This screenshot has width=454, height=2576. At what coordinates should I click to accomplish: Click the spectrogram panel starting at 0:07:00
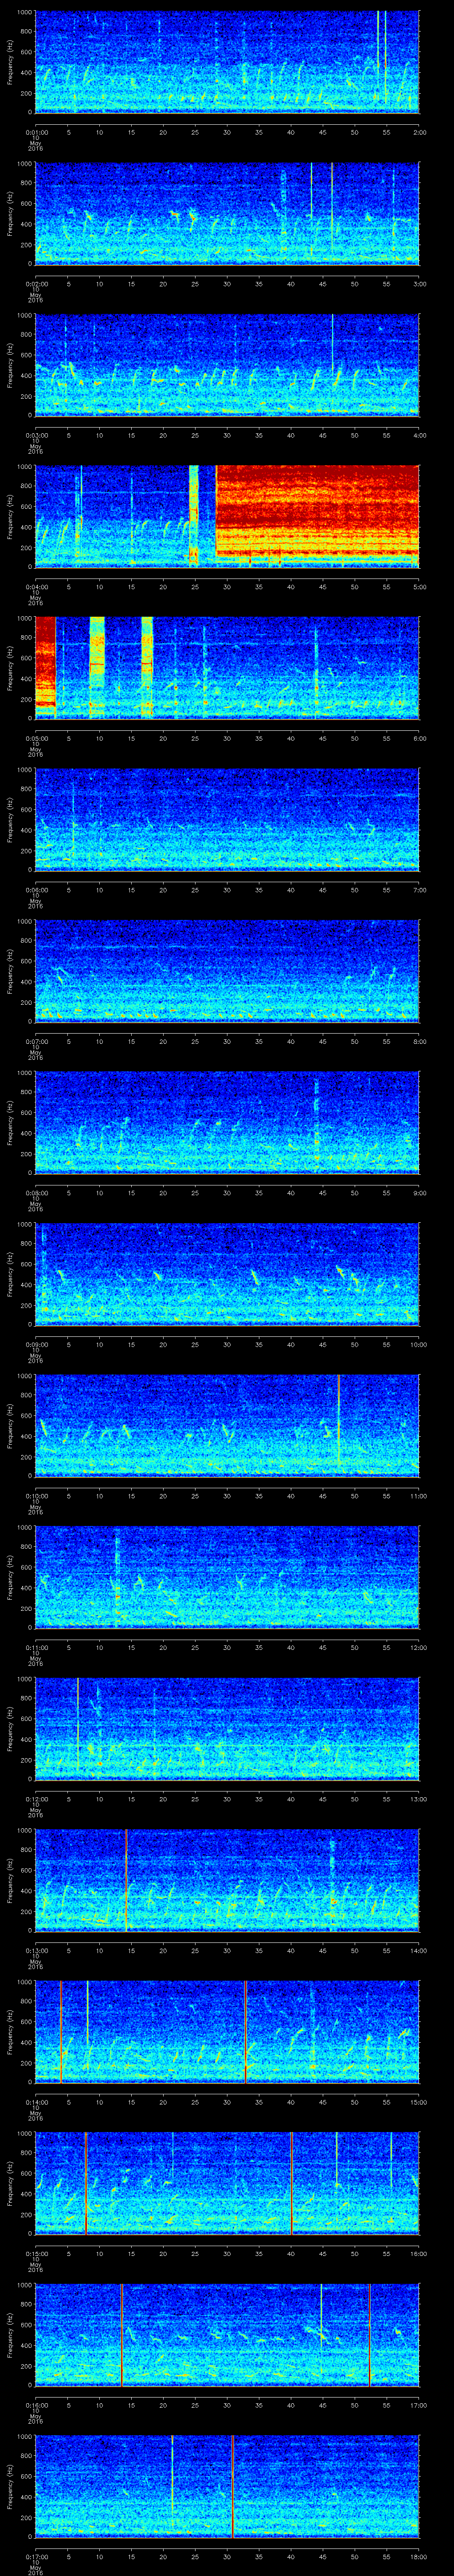227,971
